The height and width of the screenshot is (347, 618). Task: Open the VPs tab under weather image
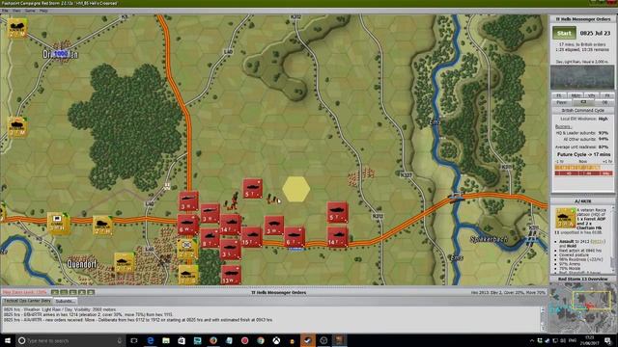[591, 95]
